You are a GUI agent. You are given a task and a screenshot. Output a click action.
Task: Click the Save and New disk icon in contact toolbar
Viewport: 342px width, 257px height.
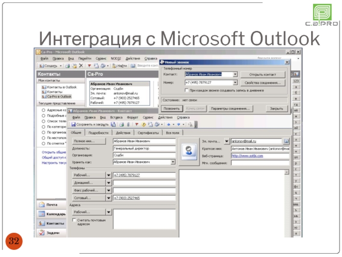point(113,124)
